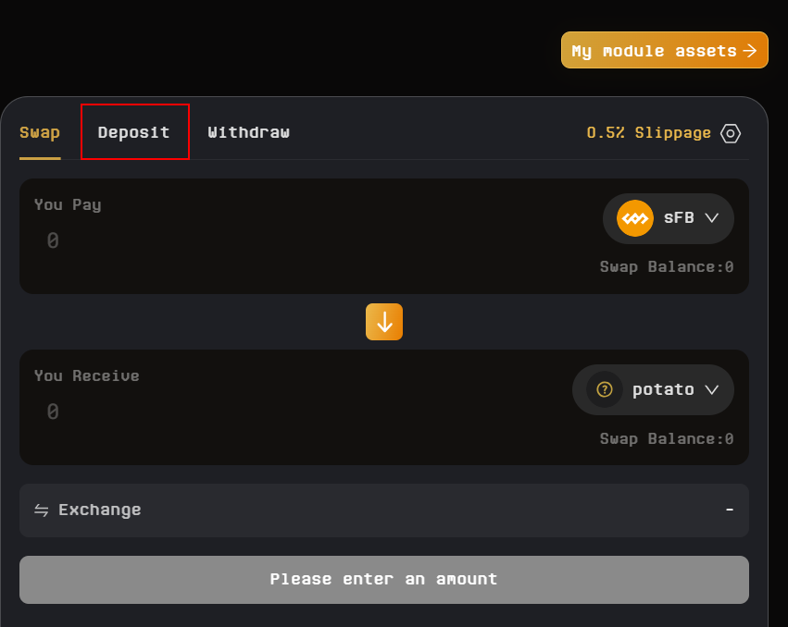Viewport: 788px width, 627px height.
Task: Click the potato token name
Action: [x=663, y=390]
